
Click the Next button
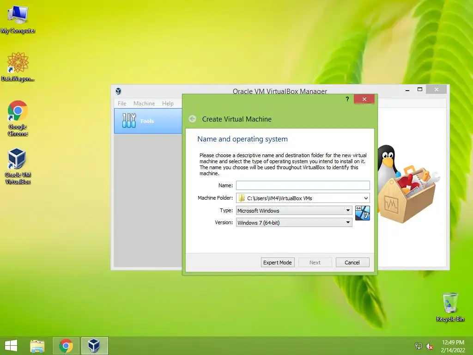tap(315, 263)
